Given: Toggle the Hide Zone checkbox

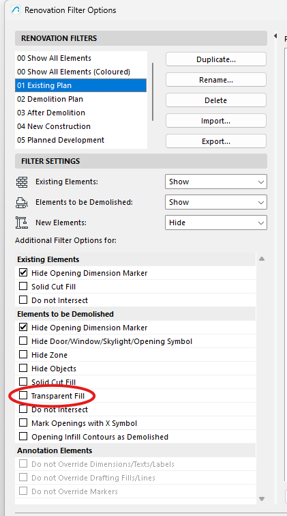Looking at the screenshot, I should point(23,355).
